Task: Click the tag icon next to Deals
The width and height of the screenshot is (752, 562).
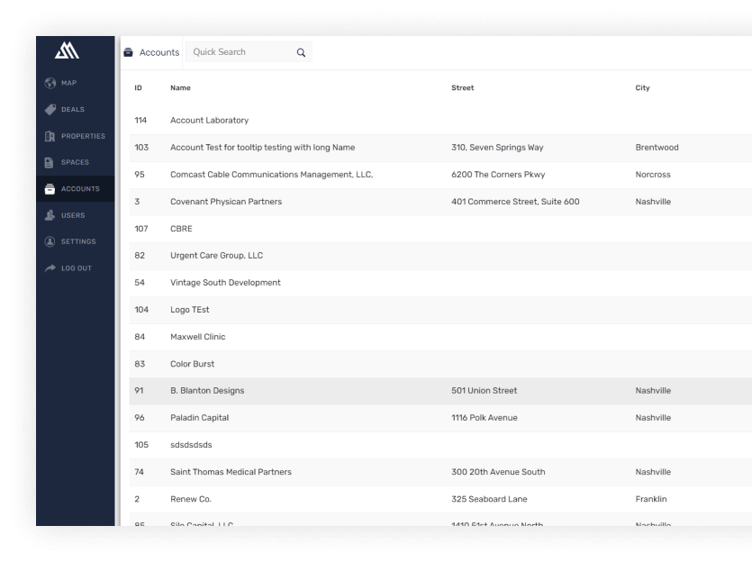Action: (50, 110)
